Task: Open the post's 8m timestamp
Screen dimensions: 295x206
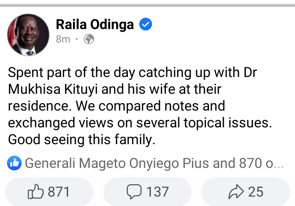Action: (x=63, y=39)
